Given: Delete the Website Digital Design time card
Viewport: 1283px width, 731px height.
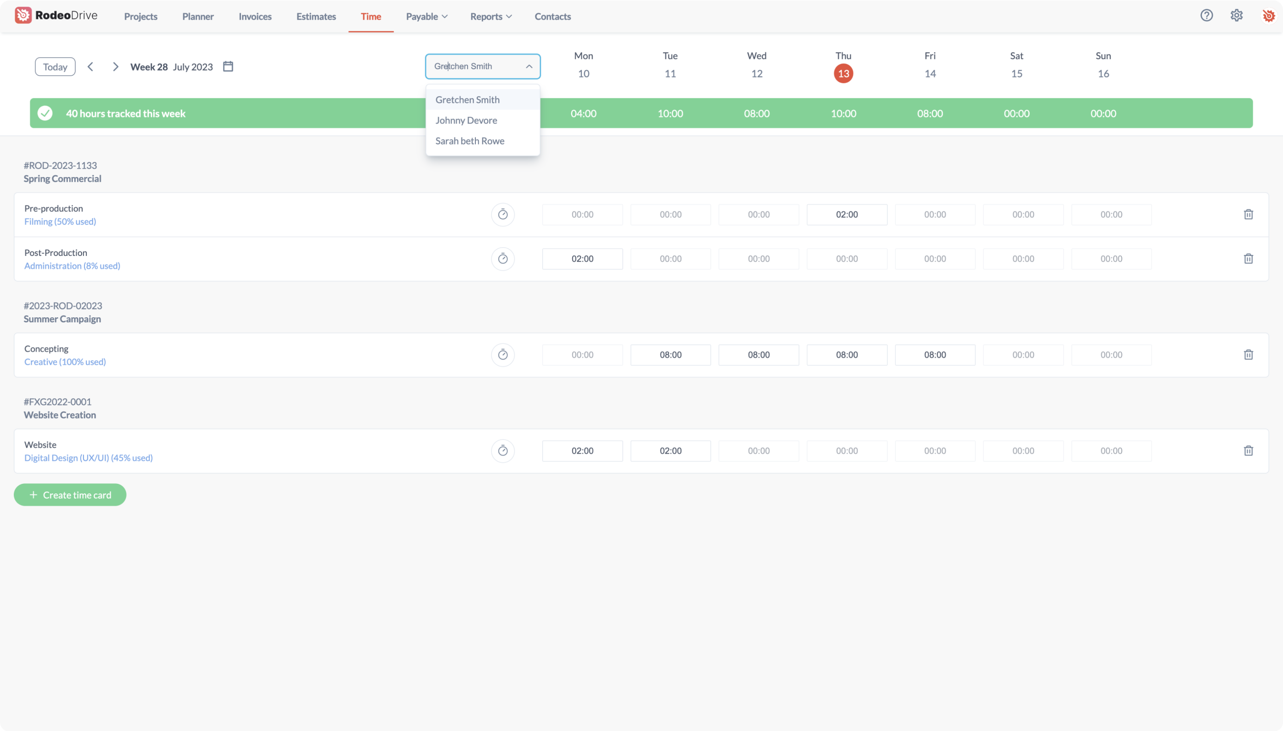Looking at the screenshot, I should [1248, 450].
